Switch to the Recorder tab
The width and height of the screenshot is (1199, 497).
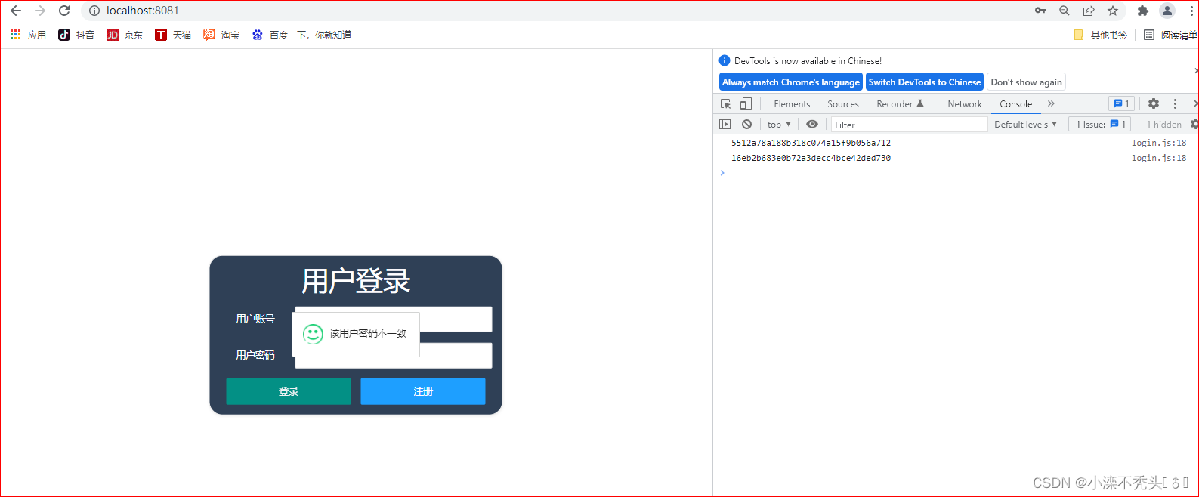pyautogui.click(x=900, y=104)
